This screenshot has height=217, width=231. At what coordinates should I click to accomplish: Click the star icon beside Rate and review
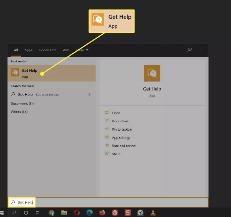(x=107, y=145)
